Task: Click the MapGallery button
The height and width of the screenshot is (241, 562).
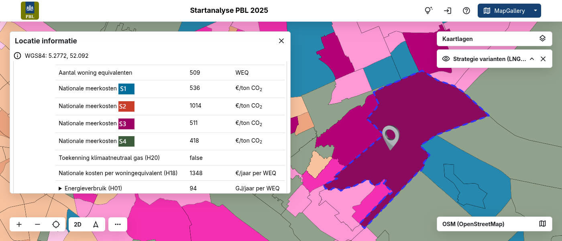Action: click(504, 11)
